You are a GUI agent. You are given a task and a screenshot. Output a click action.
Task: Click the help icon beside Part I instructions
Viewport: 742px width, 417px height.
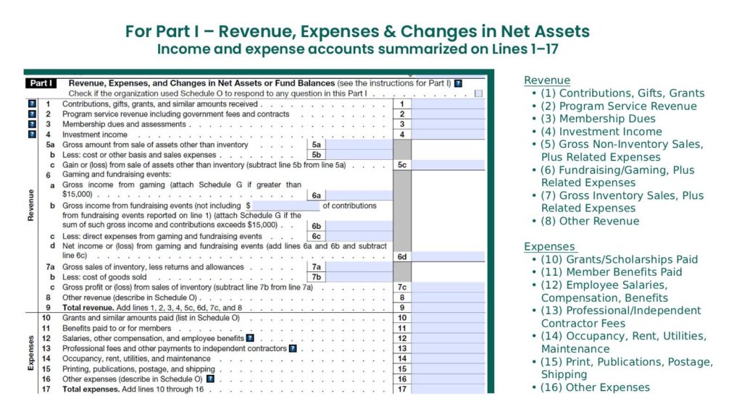[458, 83]
